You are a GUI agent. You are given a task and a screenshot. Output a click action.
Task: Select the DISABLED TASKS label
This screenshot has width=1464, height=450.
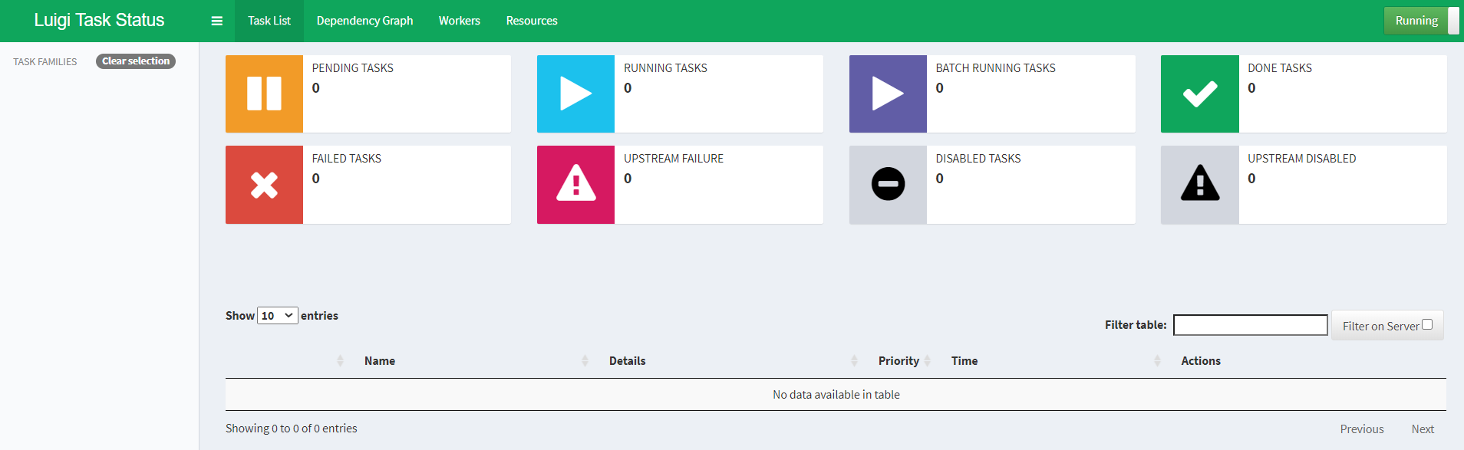tap(978, 159)
